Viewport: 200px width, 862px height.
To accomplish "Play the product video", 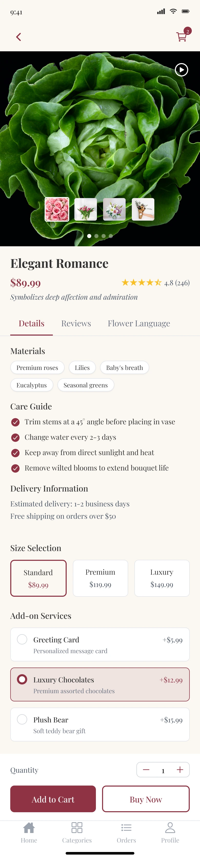I will pyautogui.click(x=181, y=70).
